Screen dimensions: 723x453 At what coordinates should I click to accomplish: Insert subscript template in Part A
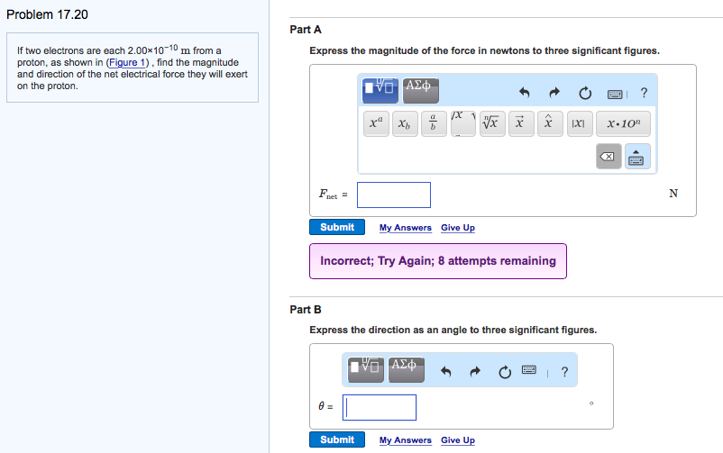403,125
